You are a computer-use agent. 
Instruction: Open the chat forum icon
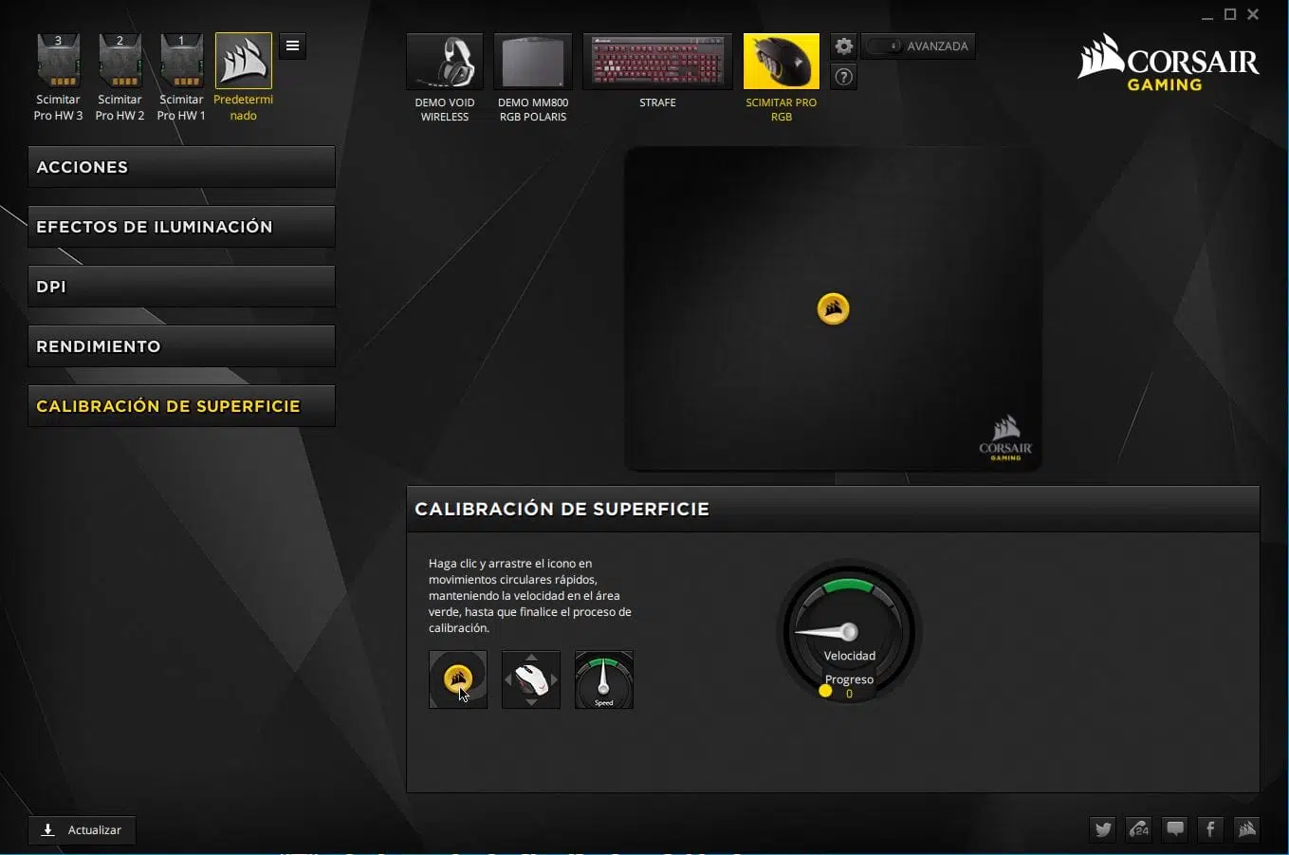click(1175, 829)
